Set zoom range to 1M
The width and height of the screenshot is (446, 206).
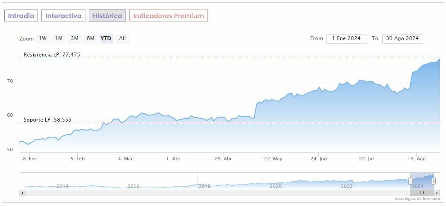click(x=59, y=38)
